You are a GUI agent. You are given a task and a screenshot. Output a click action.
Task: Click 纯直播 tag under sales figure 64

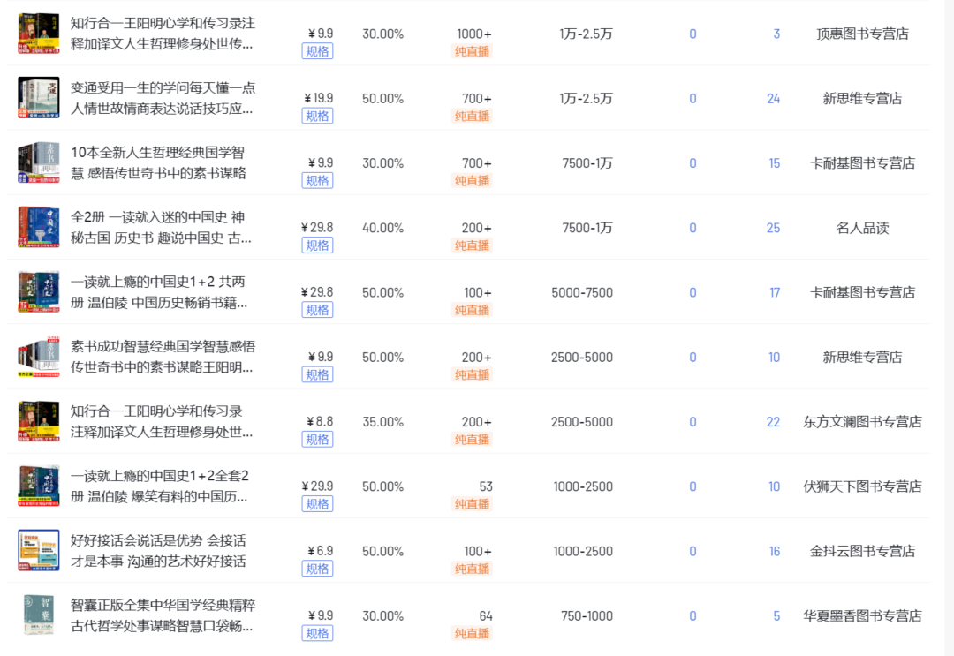(x=472, y=634)
